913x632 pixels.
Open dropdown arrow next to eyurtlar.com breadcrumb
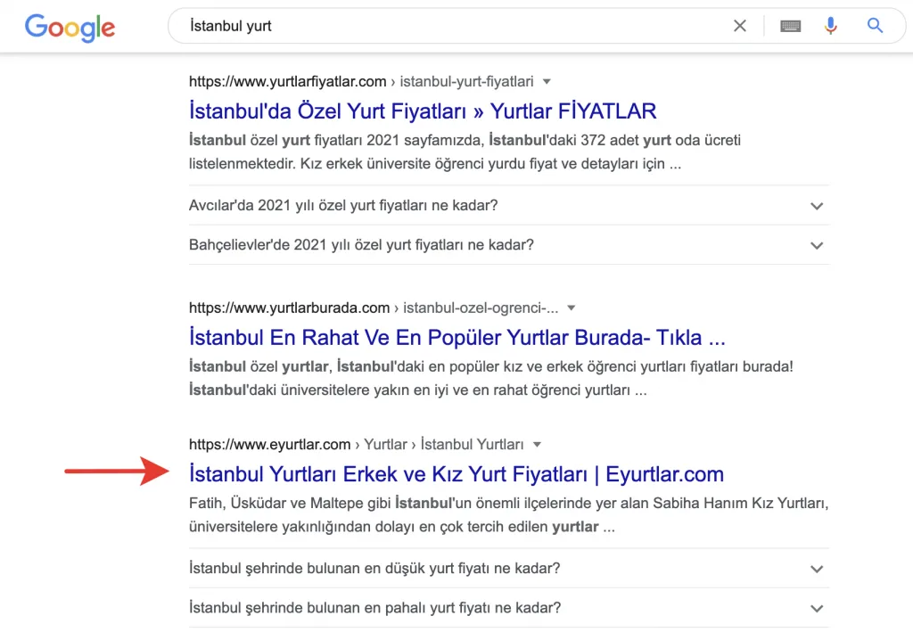tap(537, 445)
